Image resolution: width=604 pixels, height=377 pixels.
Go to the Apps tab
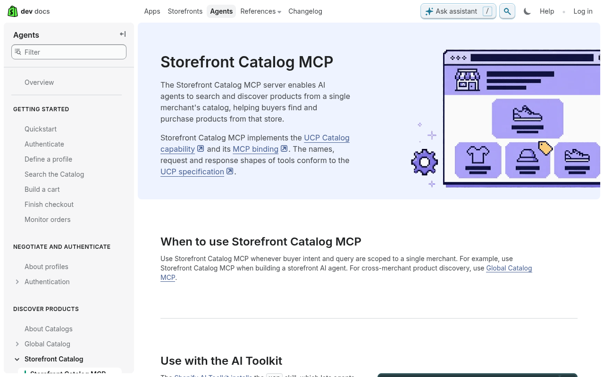(x=152, y=11)
